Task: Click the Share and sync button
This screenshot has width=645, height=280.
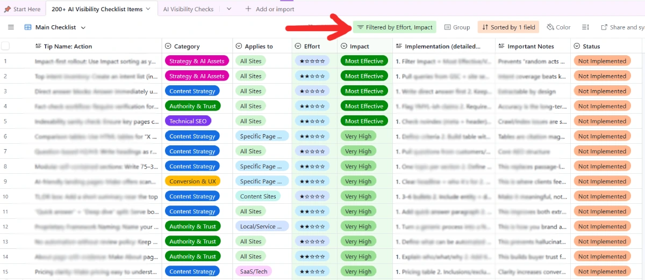Action: [622, 27]
